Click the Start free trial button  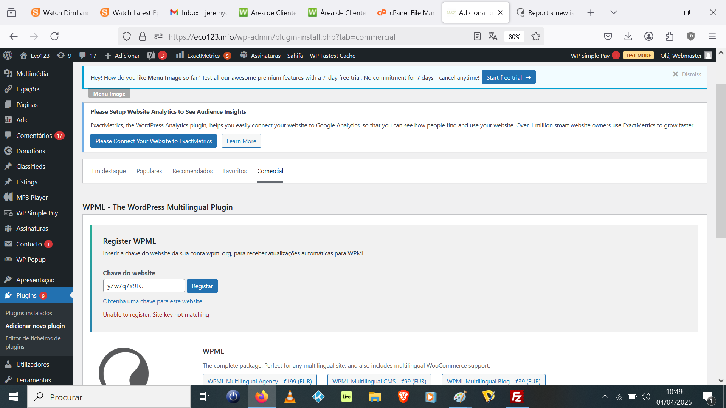click(x=508, y=77)
